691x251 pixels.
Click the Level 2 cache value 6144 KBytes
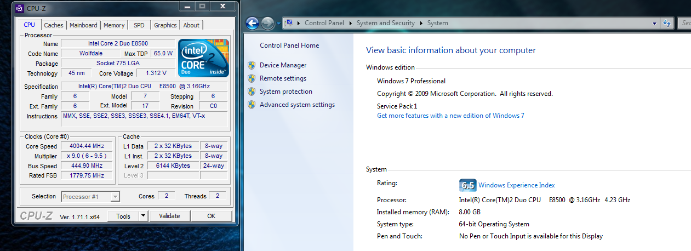[172, 166]
